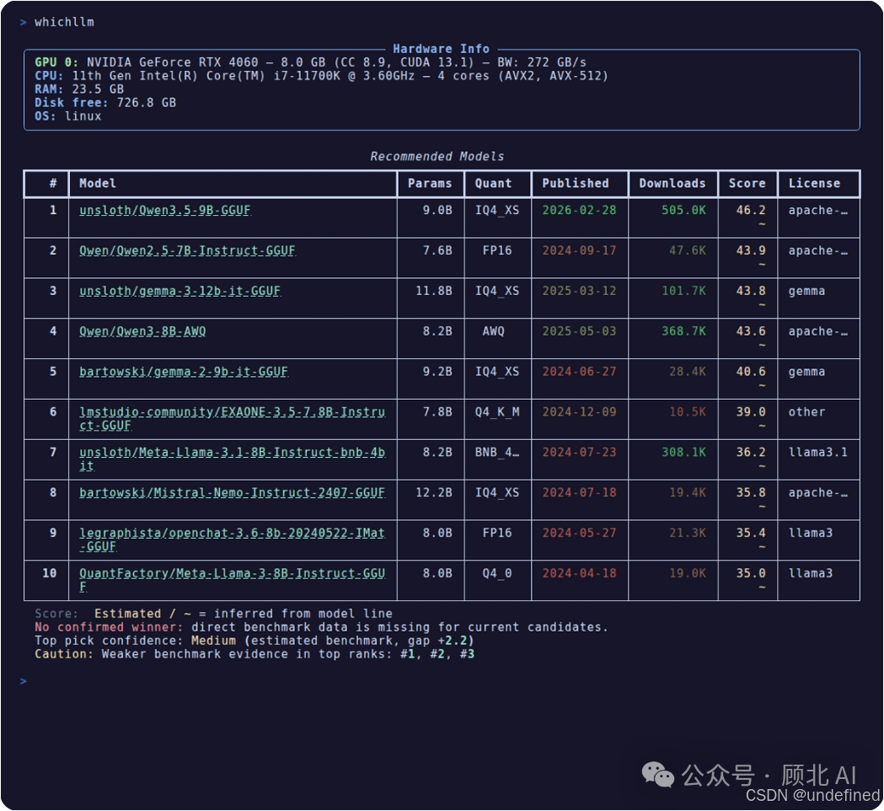This screenshot has height=811, width=884.
Task: Click the 12.2B params value
Action: pyautogui.click(x=434, y=492)
